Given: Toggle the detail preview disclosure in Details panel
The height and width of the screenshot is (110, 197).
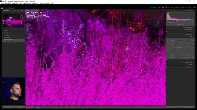Looking at the screenshot, I should pos(193,39).
